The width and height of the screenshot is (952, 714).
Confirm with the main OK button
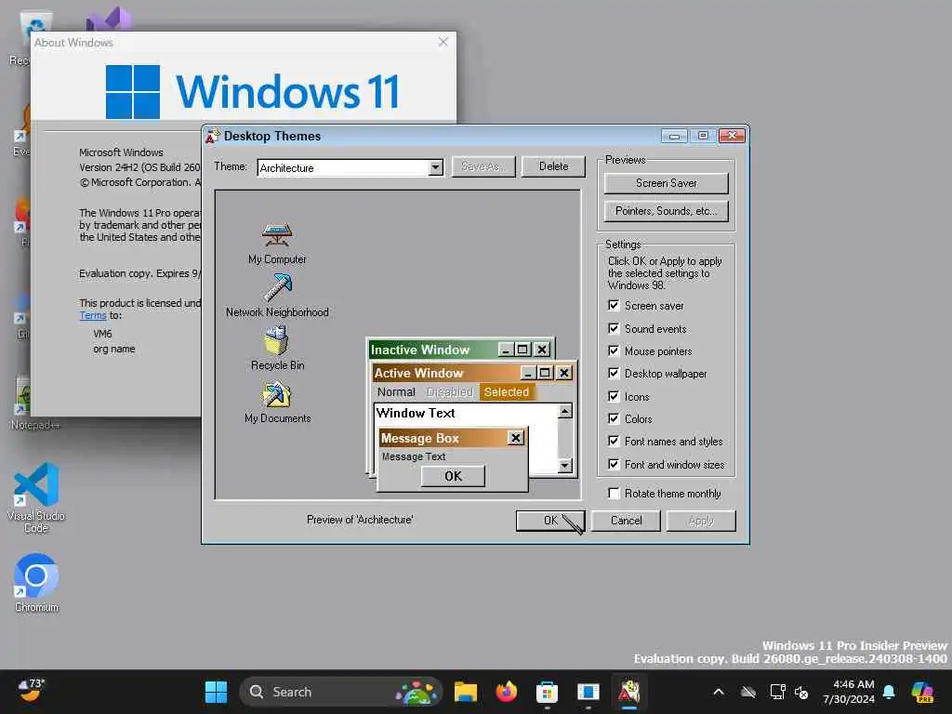(550, 521)
